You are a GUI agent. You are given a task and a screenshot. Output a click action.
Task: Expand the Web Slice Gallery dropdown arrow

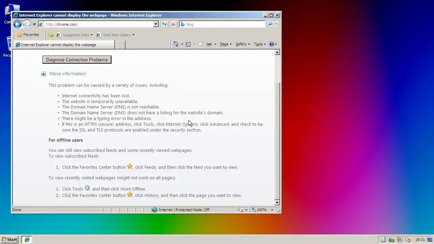tap(133, 35)
